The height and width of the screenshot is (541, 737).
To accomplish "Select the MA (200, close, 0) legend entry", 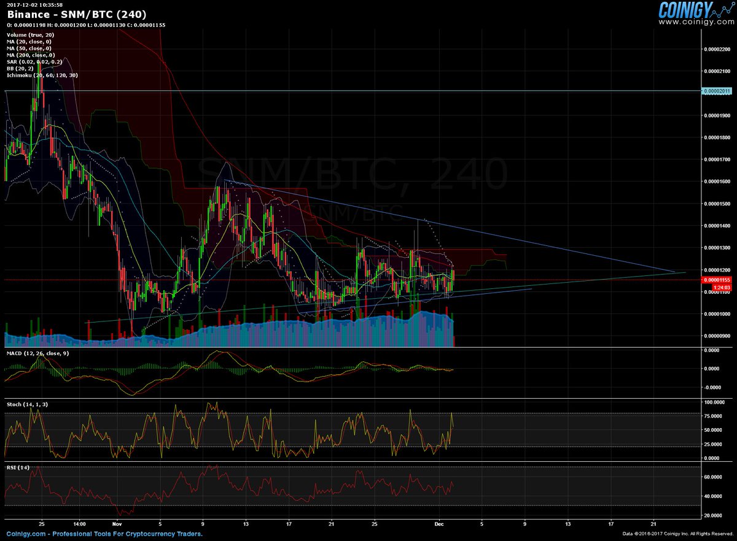I will (31, 55).
